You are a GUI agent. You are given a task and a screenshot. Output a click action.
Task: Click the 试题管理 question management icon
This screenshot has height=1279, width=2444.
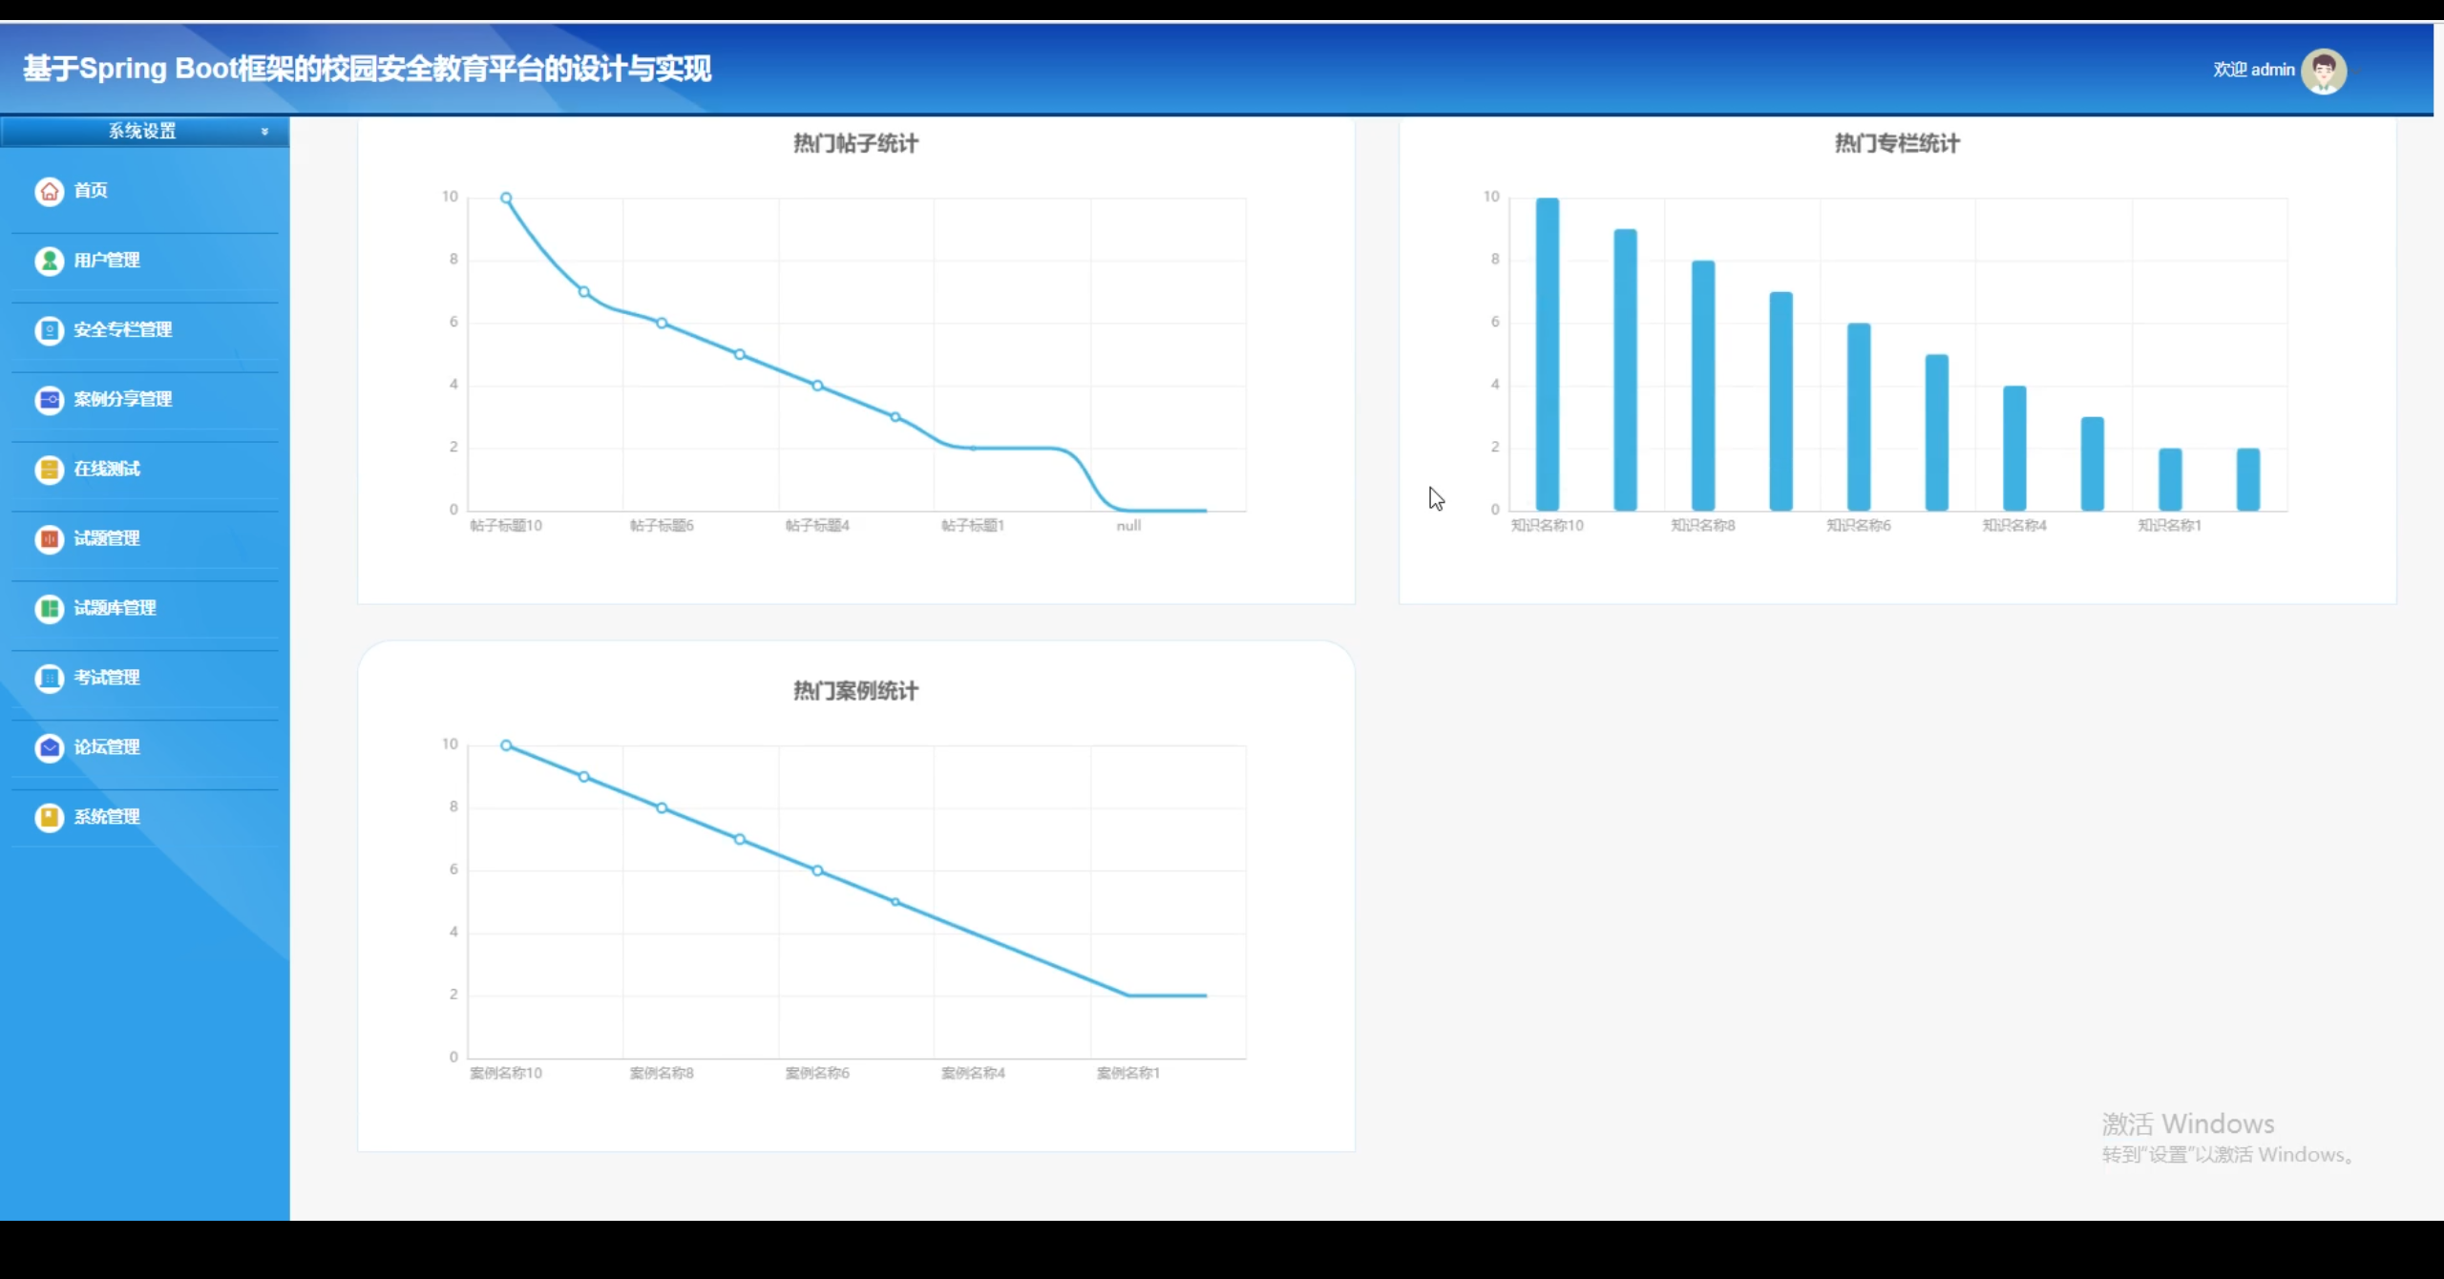(49, 539)
